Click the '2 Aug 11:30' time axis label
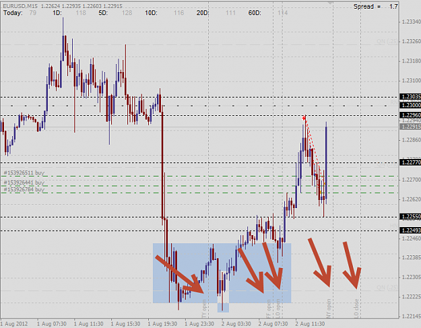This screenshot has width=421, height=328. click(x=310, y=324)
